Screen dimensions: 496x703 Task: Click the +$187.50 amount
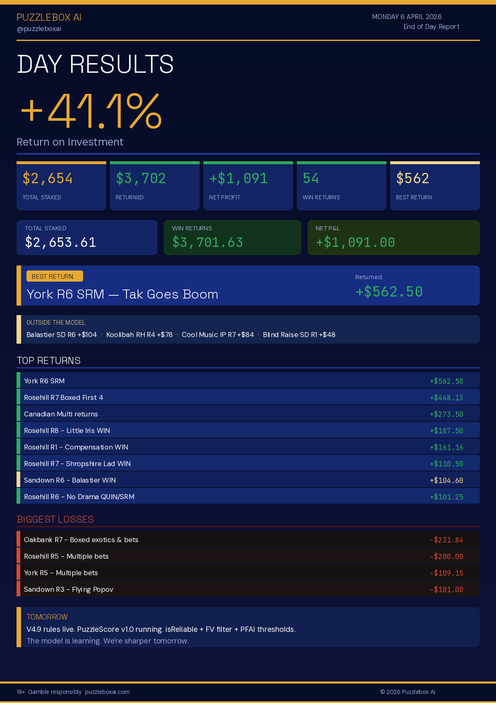[446, 431]
